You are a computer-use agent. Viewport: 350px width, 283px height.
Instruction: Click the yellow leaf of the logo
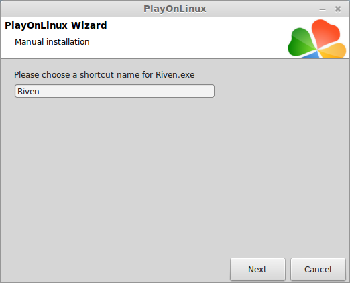point(333,51)
